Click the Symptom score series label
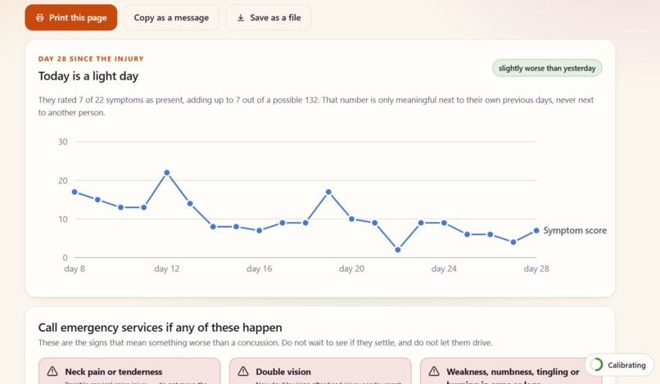 pyautogui.click(x=575, y=230)
